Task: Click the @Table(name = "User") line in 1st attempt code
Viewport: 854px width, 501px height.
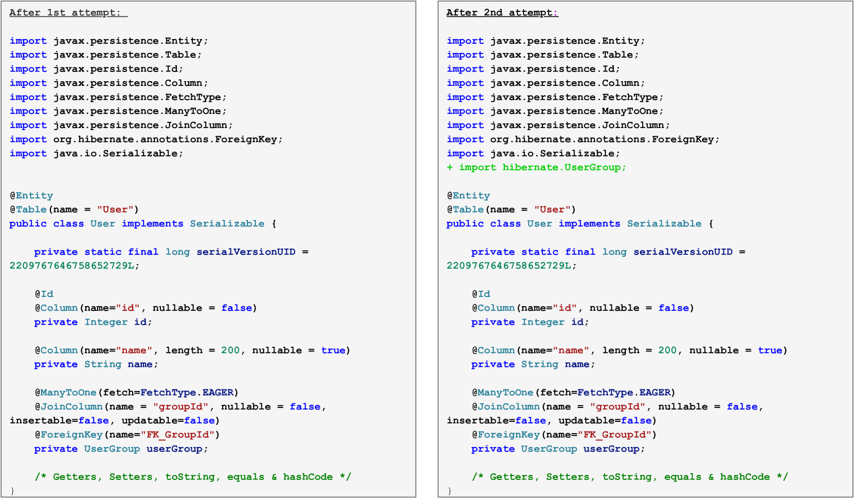Action: click(x=75, y=210)
